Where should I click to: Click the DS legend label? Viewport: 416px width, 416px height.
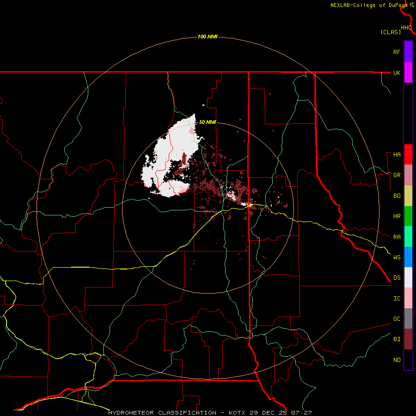397,278
